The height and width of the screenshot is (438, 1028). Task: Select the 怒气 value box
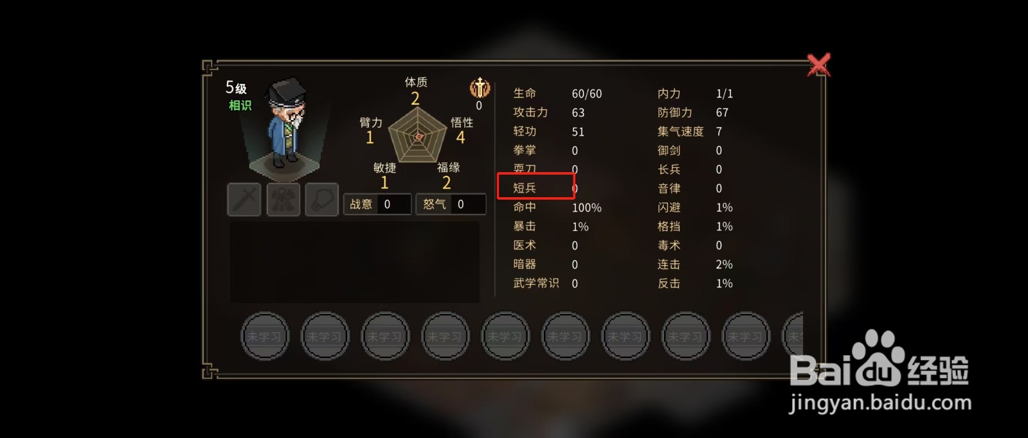click(451, 204)
